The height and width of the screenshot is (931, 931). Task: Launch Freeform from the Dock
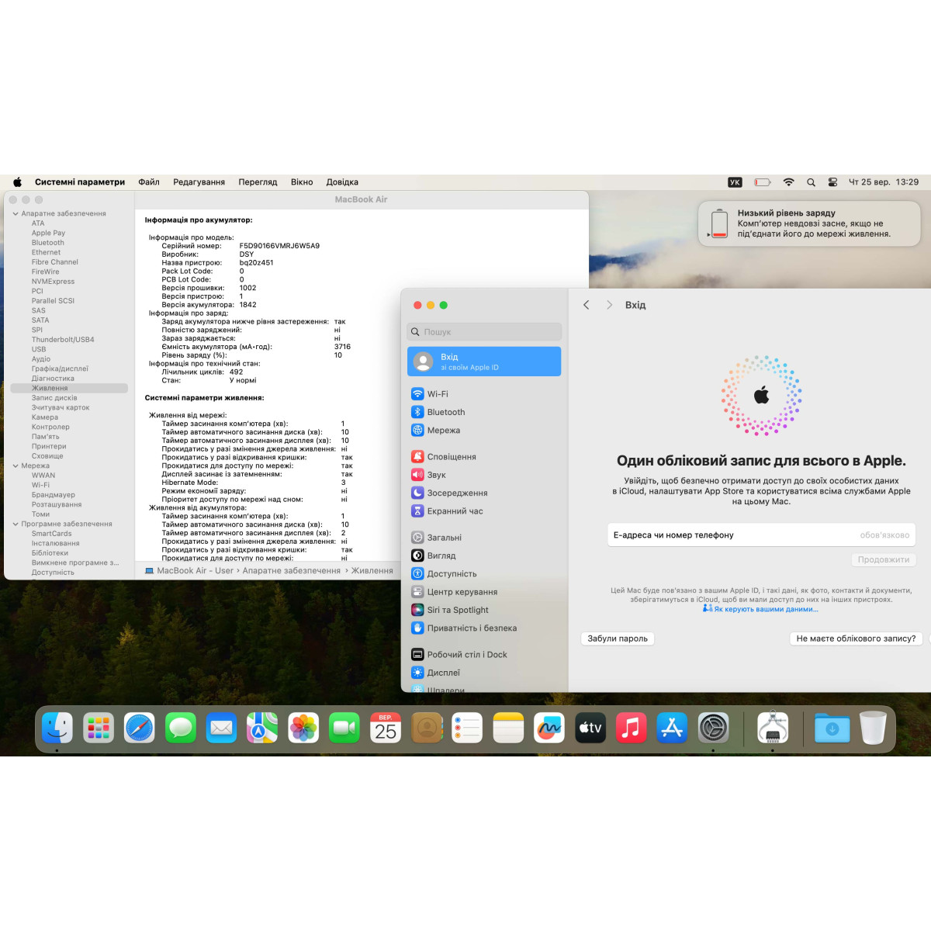coord(549,728)
